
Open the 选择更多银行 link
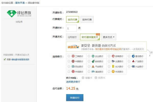73,82
